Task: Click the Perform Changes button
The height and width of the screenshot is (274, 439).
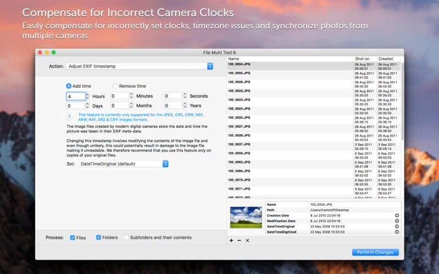Action: [375, 252]
